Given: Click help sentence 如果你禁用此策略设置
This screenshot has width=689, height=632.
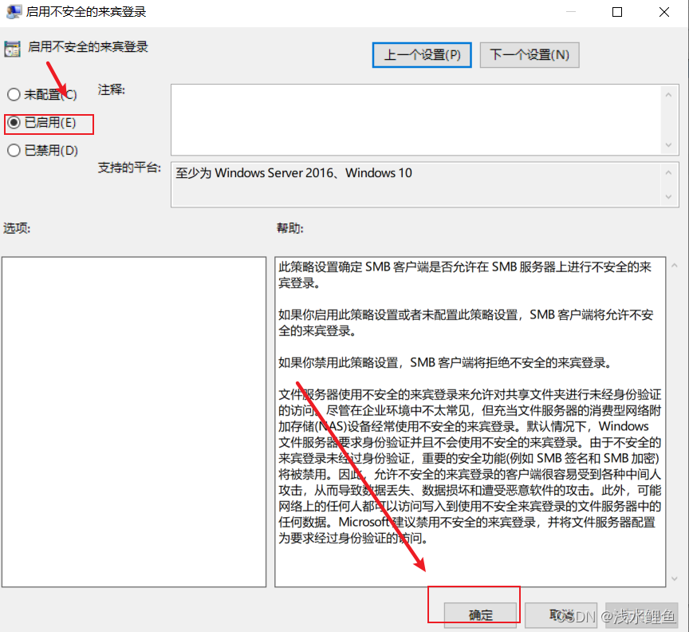Looking at the screenshot, I should 445,362.
